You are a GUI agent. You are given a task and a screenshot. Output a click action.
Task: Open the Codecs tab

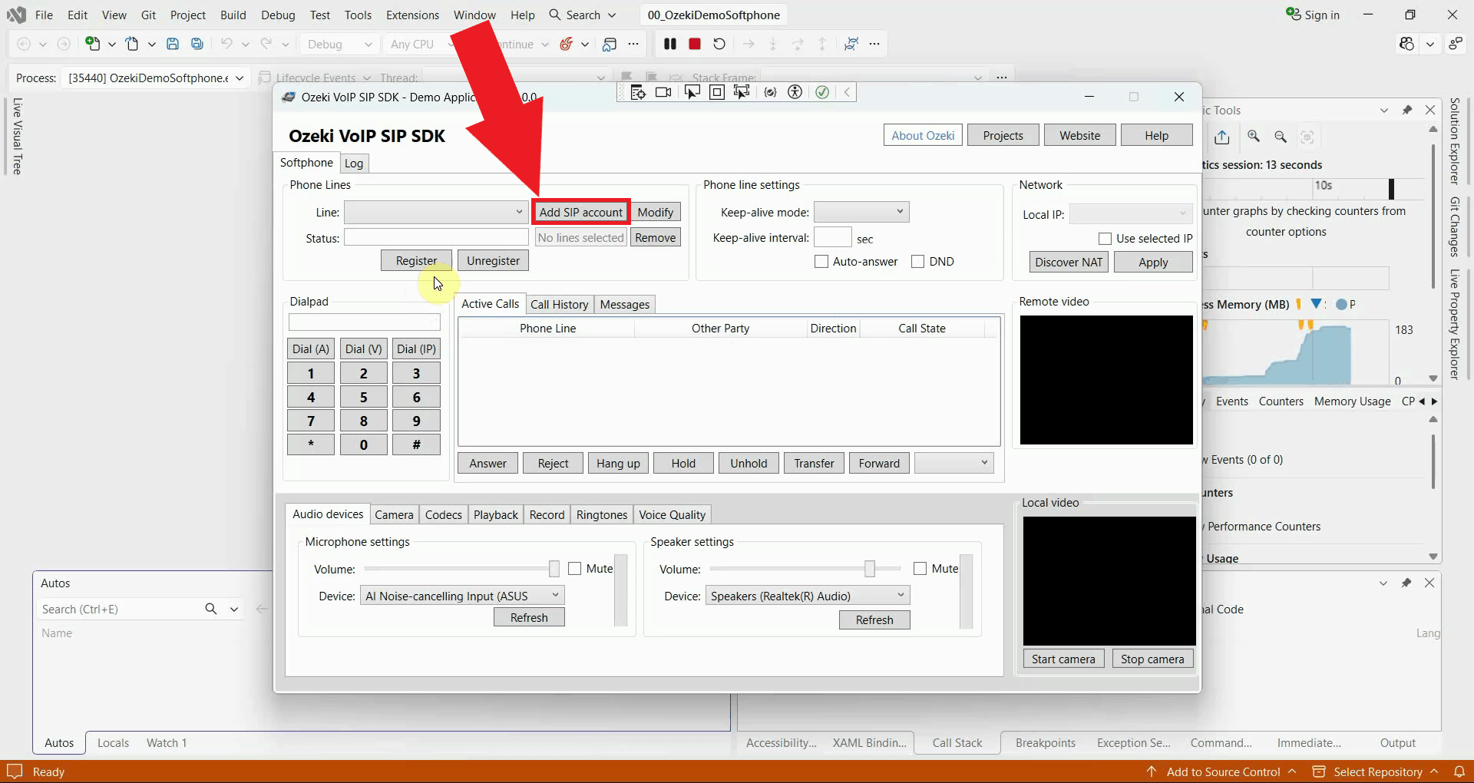click(444, 515)
